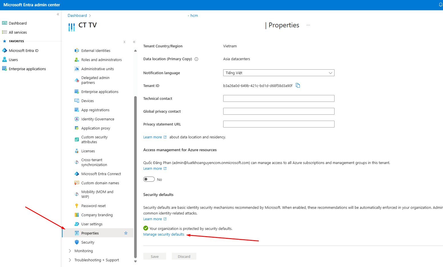Copy the Tenant ID to clipboard
Viewport: 443px width, 267px height.
tap(298, 85)
